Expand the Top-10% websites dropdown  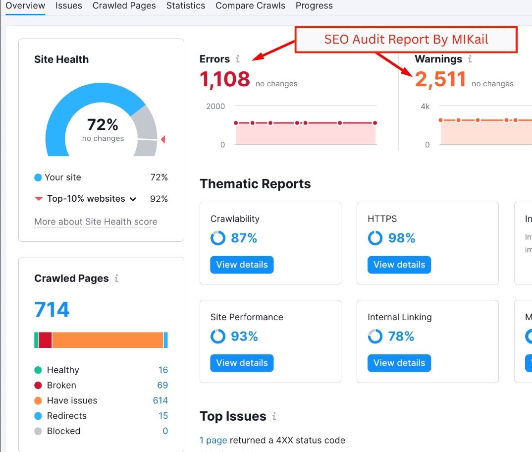pos(133,199)
